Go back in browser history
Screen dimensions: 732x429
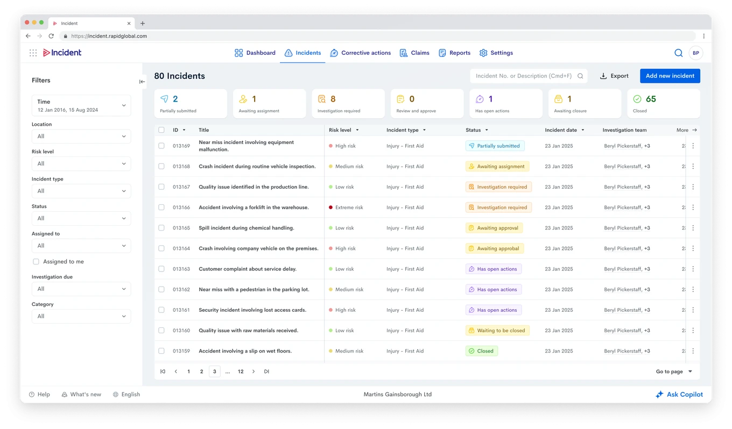(28, 36)
